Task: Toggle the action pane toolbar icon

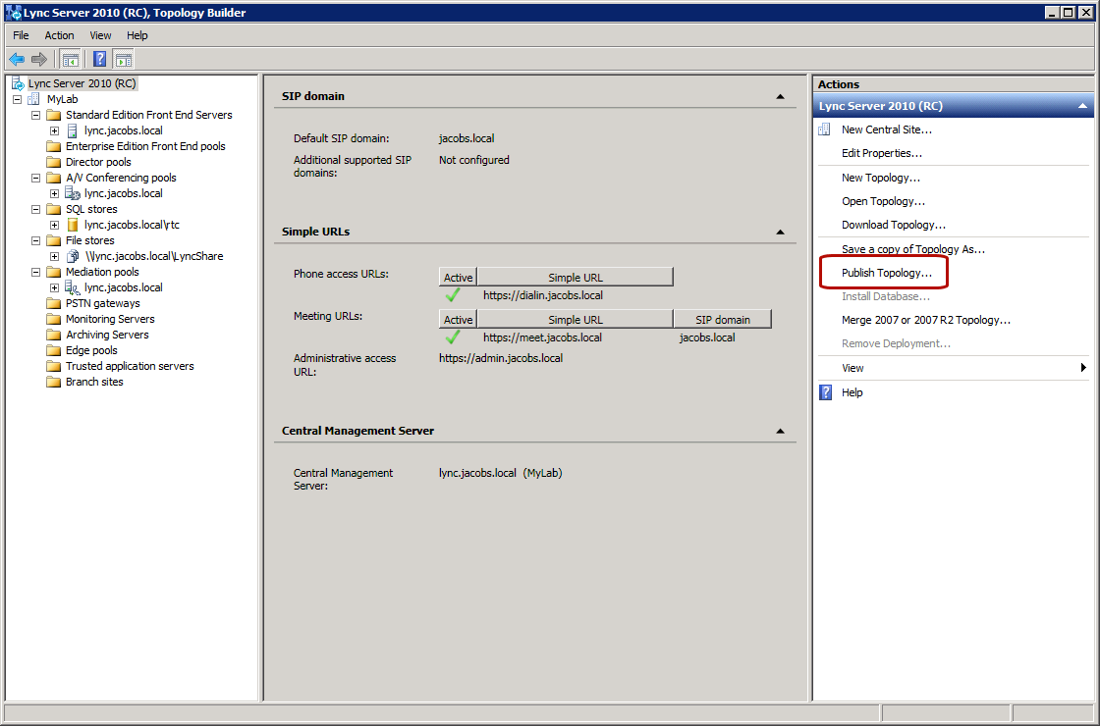Action: tap(124, 60)
